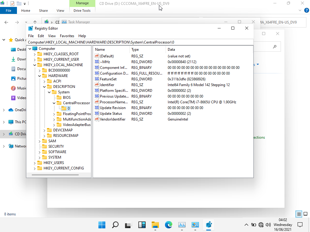
Task: Switch to Task Manager on the taskbar
Action: [x=182, y=225]
